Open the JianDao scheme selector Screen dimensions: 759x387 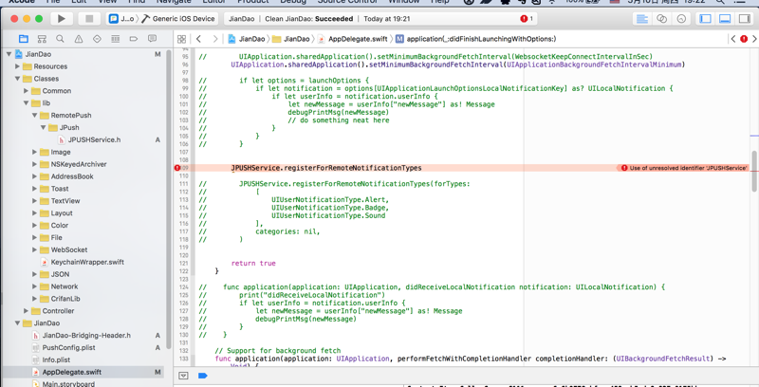pyautogui.click(x=122, y=19)
